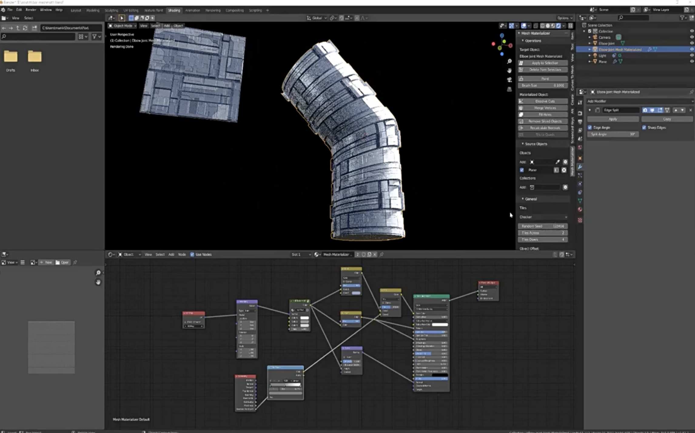Viewport: 695px width, 433px height.
Task: Click the eyedropper in Source Objects
Action: 557,162
